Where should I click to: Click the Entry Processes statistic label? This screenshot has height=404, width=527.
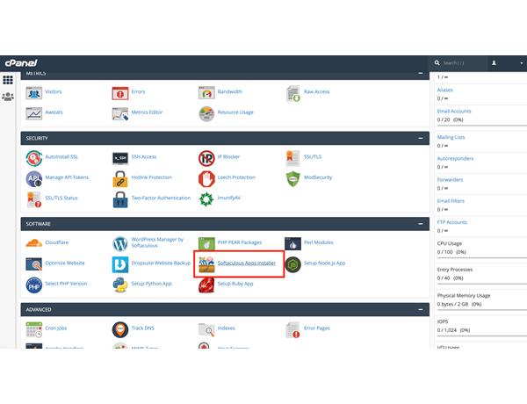click(x=455, y=270)
